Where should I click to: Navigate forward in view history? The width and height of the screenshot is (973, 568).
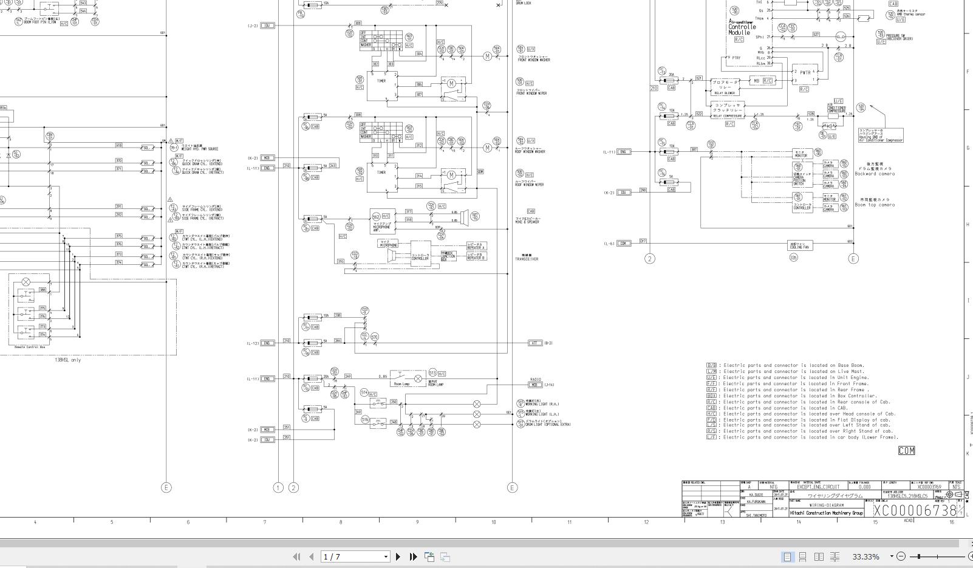[x=444, y=556]
